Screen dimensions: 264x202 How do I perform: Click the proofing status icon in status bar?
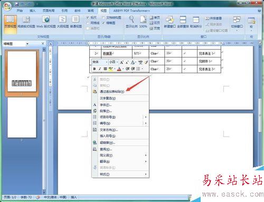37,197
